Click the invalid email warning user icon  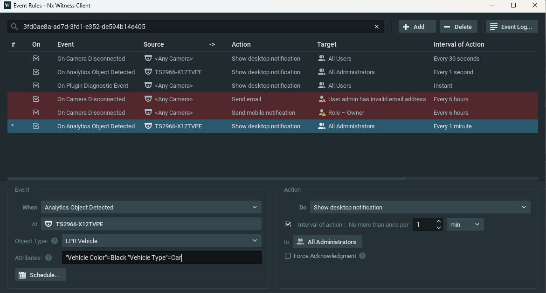(322, 99)
